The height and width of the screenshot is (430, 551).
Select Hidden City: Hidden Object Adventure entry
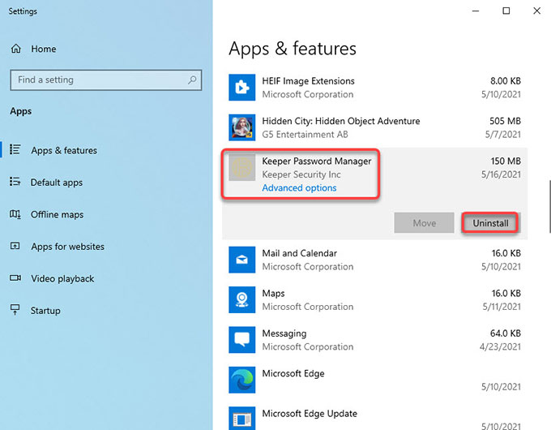click(x=341, y=121)
